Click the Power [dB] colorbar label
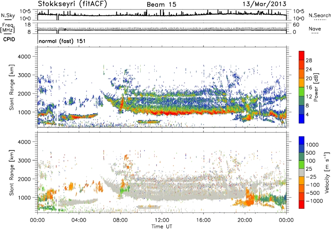 [316, 87]
